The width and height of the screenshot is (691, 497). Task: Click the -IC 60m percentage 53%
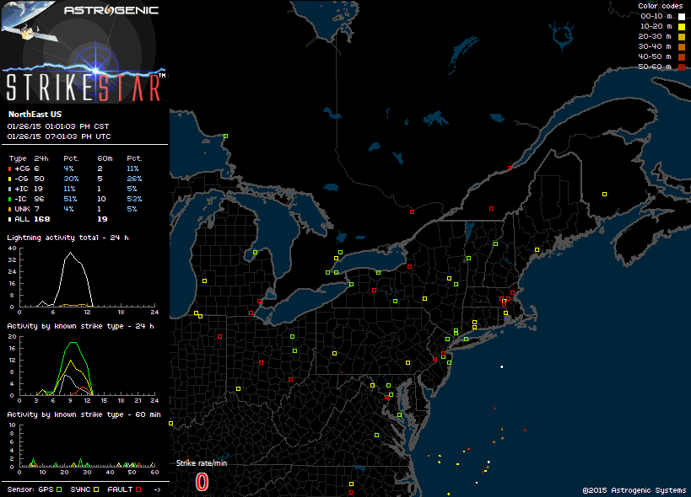tap(134, 199)
